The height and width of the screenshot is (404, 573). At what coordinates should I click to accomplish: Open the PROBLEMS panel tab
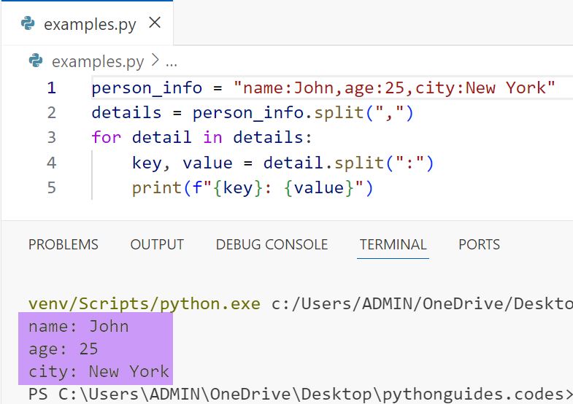click(64, 244)
